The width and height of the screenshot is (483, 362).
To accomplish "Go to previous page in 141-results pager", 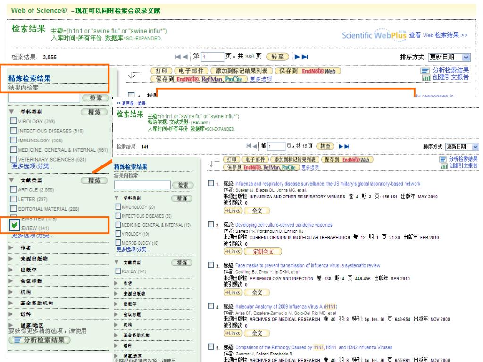I will 255,146.
